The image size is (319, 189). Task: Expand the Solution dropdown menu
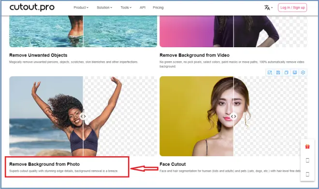pos(104,8)
